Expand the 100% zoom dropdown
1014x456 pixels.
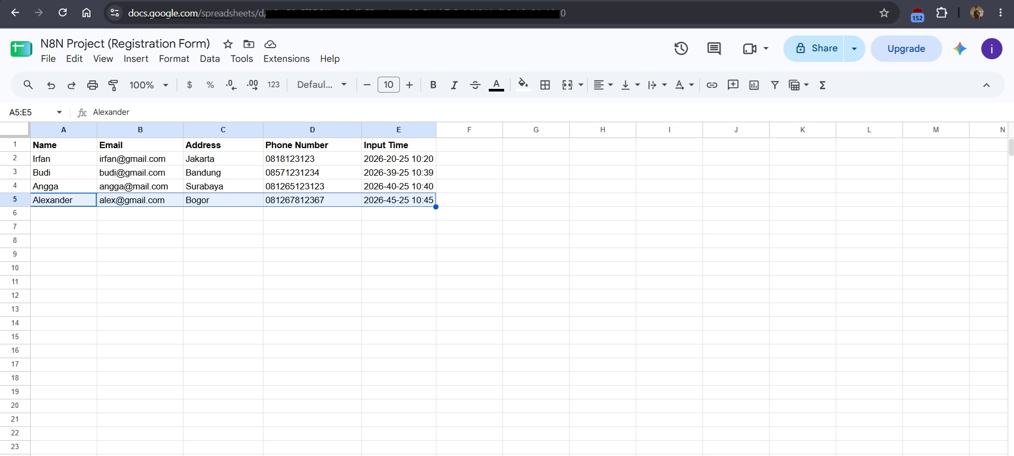[x=149, y=85]
